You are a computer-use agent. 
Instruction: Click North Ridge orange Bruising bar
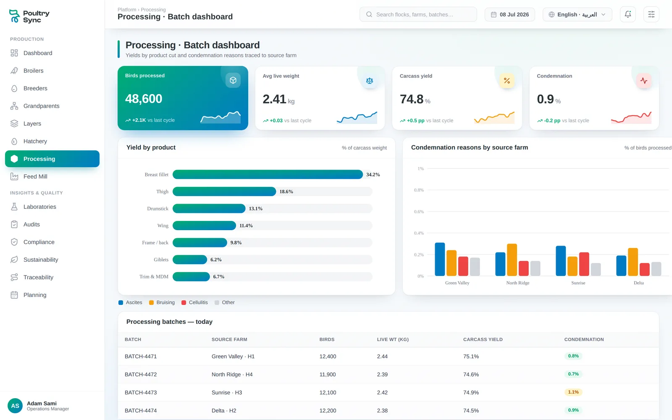click(512, 260)
